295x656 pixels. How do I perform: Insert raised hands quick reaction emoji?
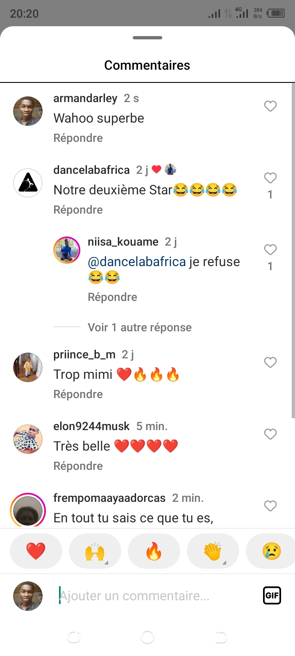coord(95,551)
